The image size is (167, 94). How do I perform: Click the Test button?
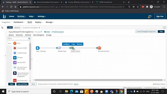click(x=161, y=32)
